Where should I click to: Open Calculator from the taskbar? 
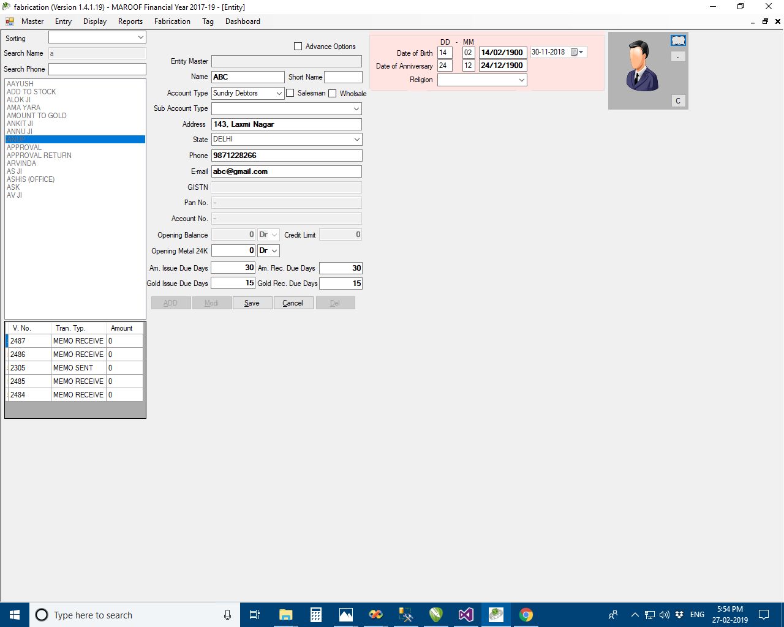[316, 615]
